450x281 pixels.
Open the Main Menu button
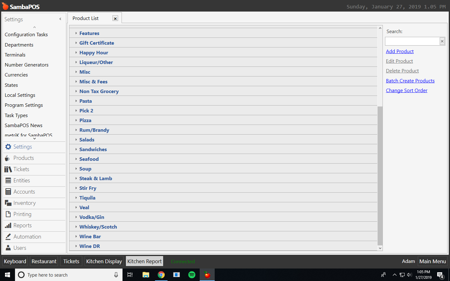(x=432, y=261)
